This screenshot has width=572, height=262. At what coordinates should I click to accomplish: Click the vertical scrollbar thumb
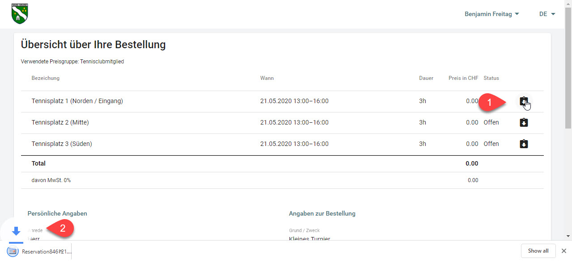click(x=568, y=67)
